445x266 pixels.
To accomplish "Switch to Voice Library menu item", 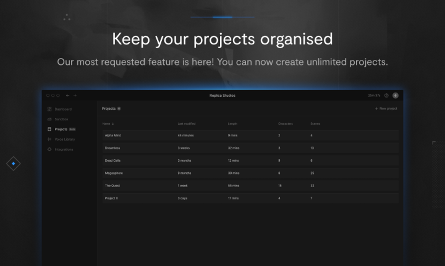I will coord(65,139).
